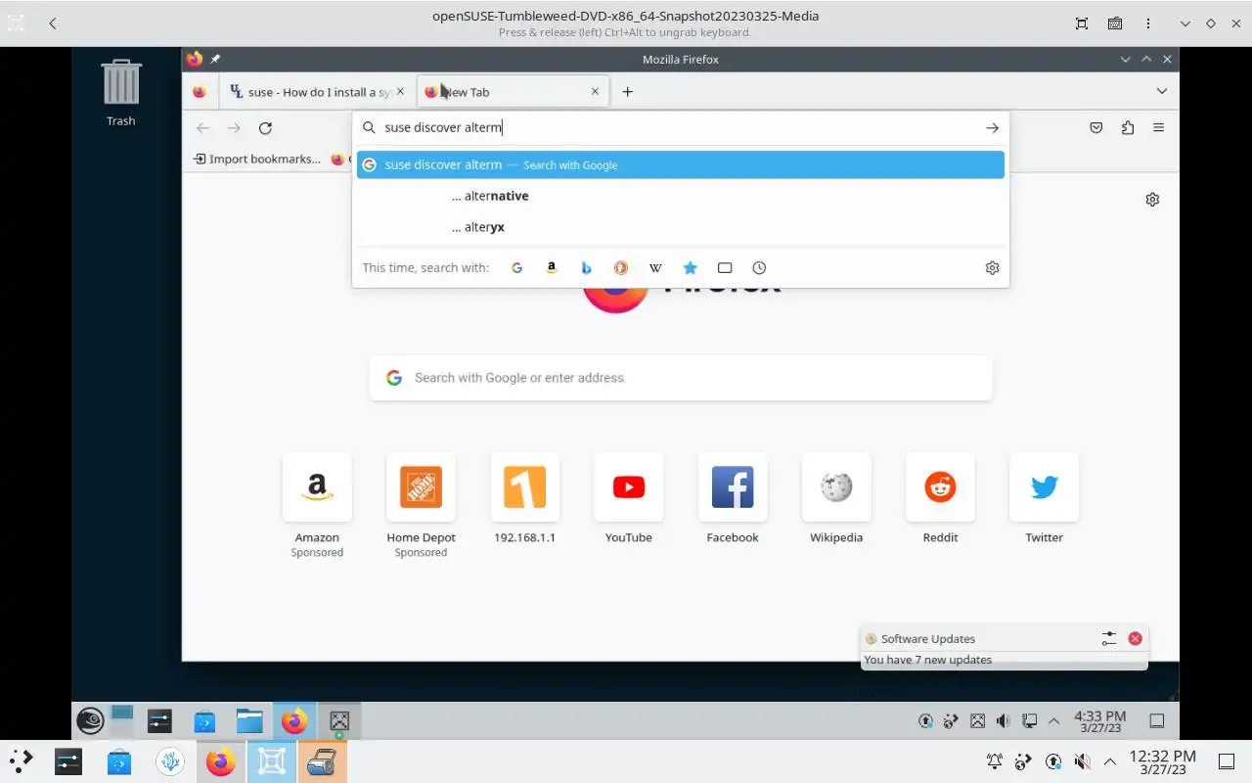Open a new tab with plus button
Screen dimensions: 1252x783
click(x=628, y=92)
